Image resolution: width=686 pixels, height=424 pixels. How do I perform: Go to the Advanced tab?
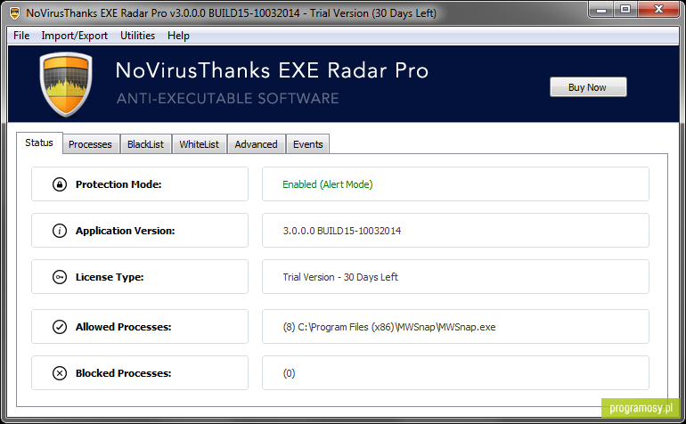click(x=256, y=144)
